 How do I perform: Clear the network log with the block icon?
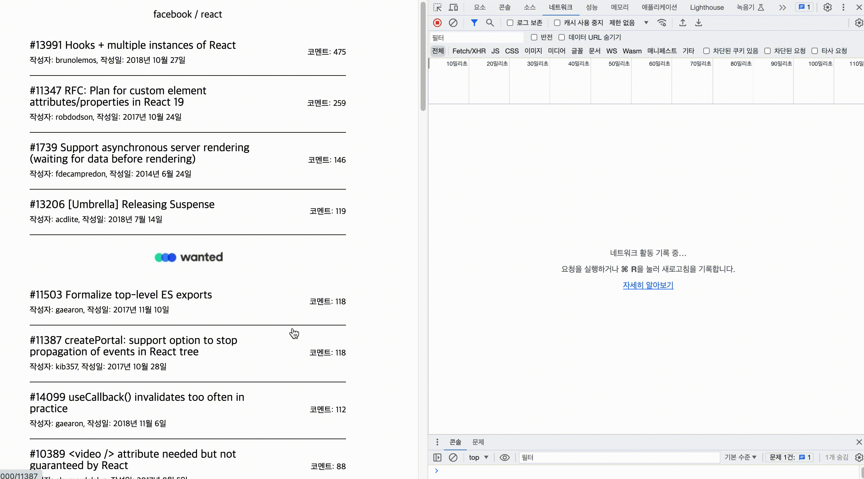click(453, 23)
